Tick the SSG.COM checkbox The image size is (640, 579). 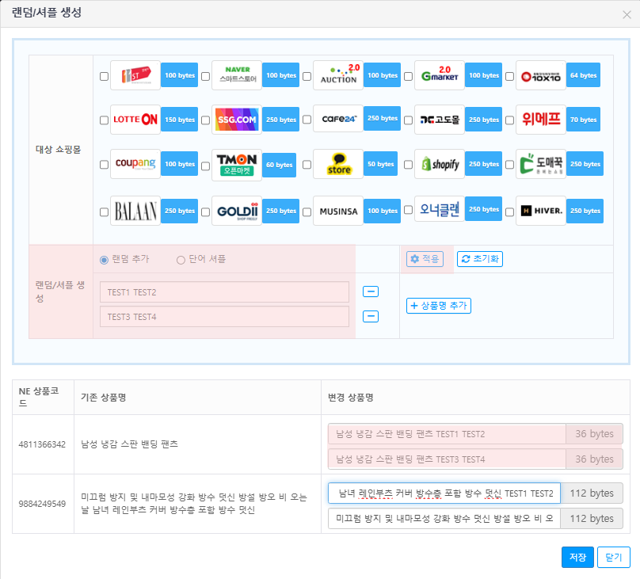click(206, 120)
